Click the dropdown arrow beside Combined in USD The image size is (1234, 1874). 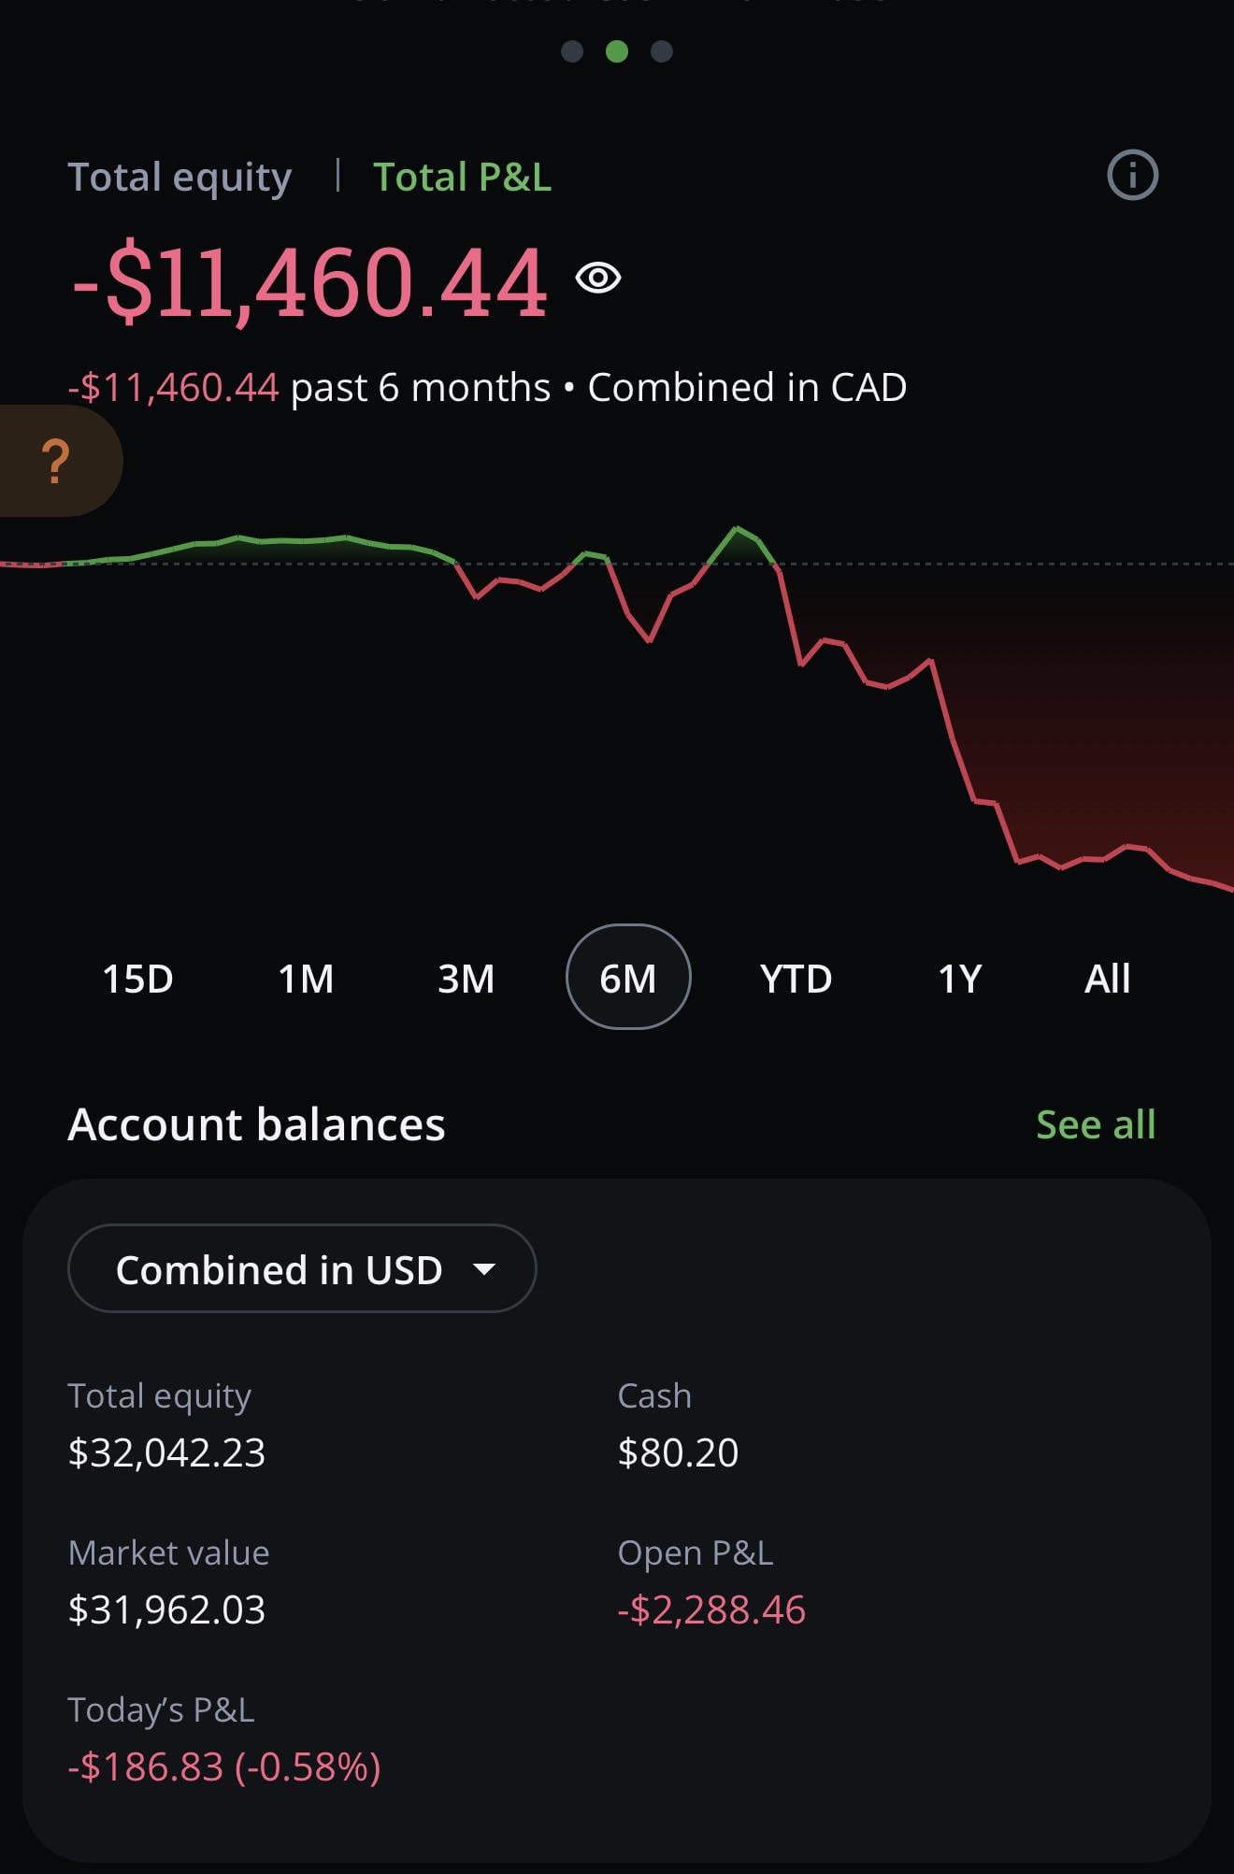pos(484,1269)
